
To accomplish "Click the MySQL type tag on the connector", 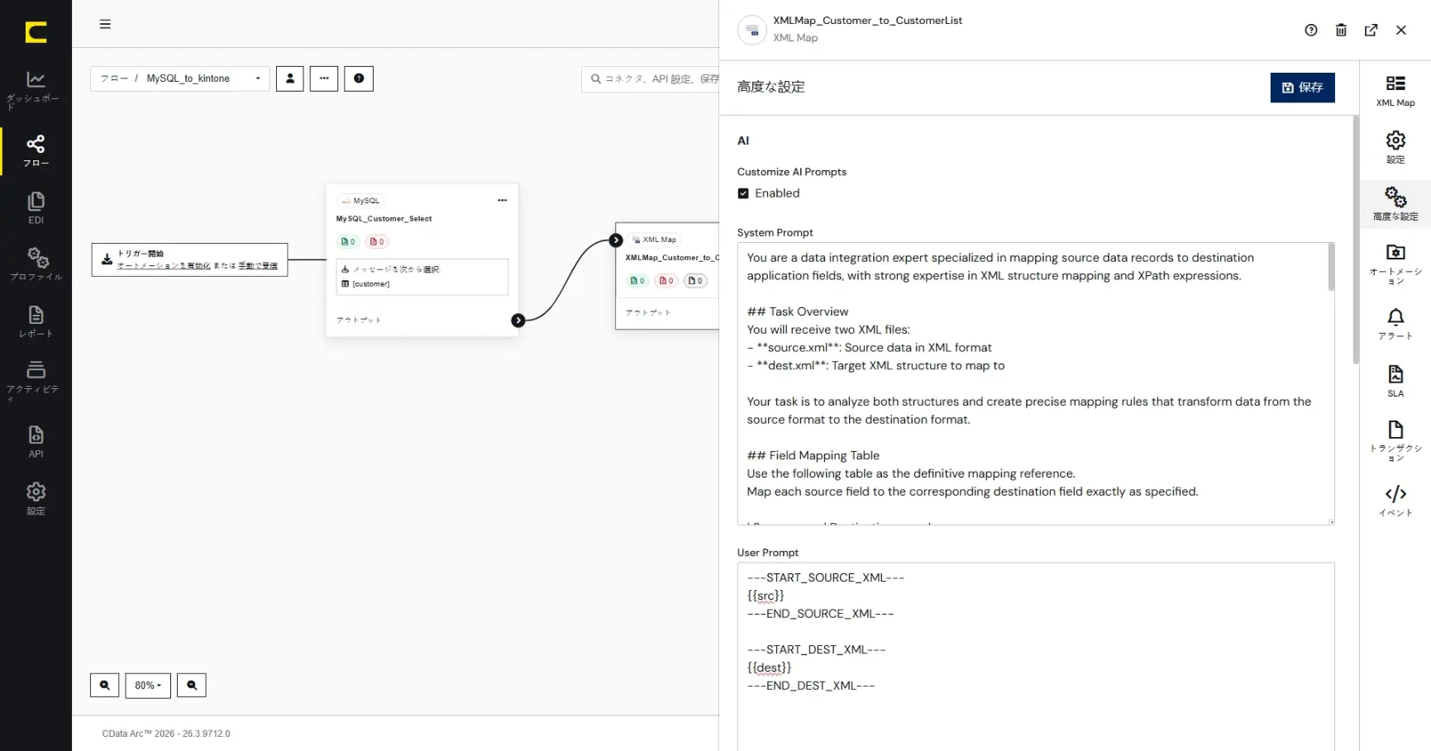I will [x=361, y=201].
